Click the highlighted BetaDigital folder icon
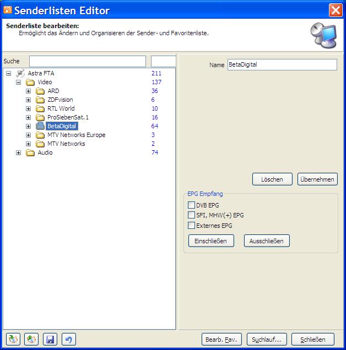 point(40,126)
